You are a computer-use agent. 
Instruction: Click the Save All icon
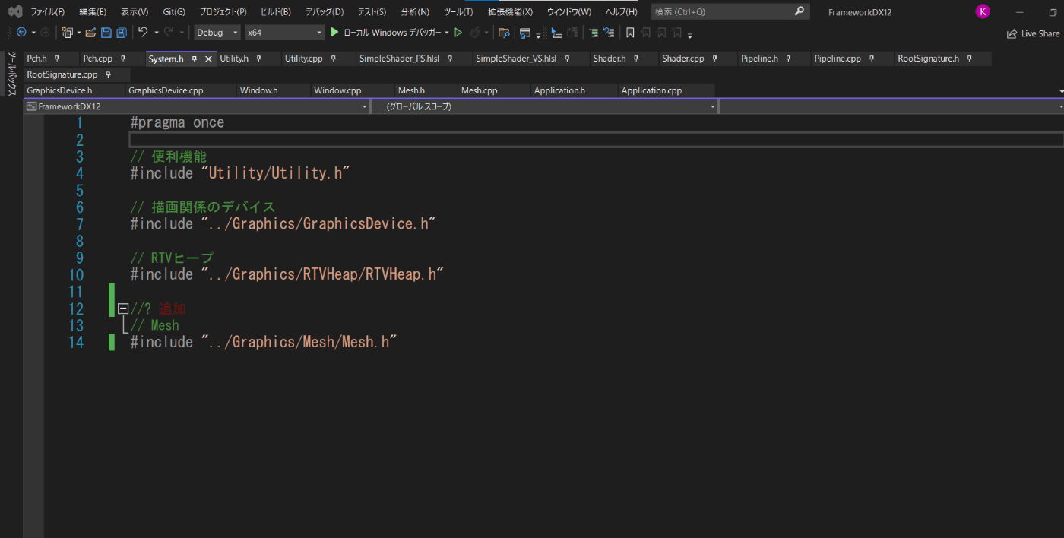[x=121, y=33]
